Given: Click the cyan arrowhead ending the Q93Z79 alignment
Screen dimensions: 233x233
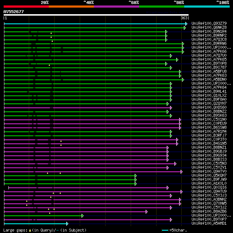Looking at the screenshot, I should pos(186,24).
